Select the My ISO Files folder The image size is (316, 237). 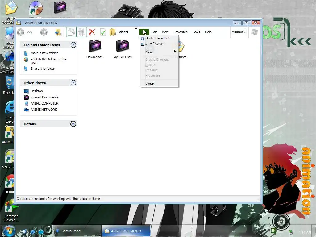tap(122, 49)
